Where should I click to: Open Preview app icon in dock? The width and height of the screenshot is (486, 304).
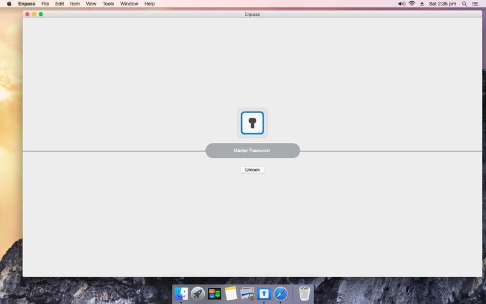pyautogui.click(x=247, y=294)
